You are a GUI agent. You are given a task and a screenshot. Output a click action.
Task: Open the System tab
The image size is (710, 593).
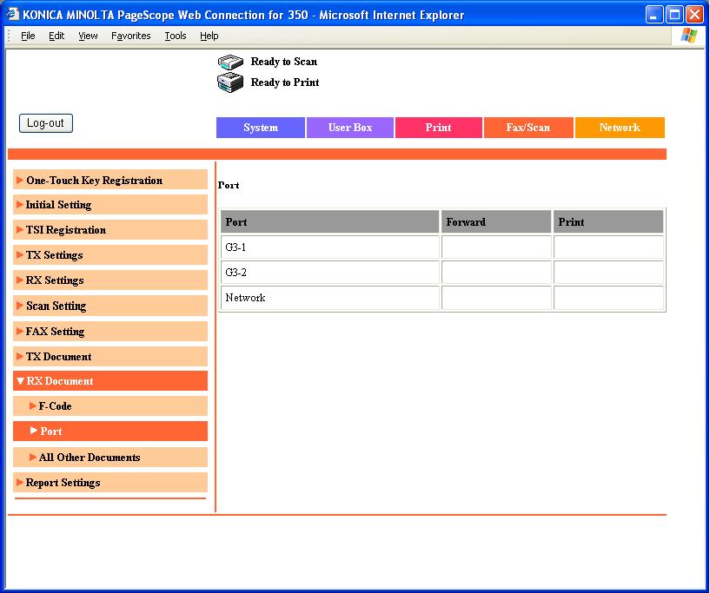coord(261,128)
